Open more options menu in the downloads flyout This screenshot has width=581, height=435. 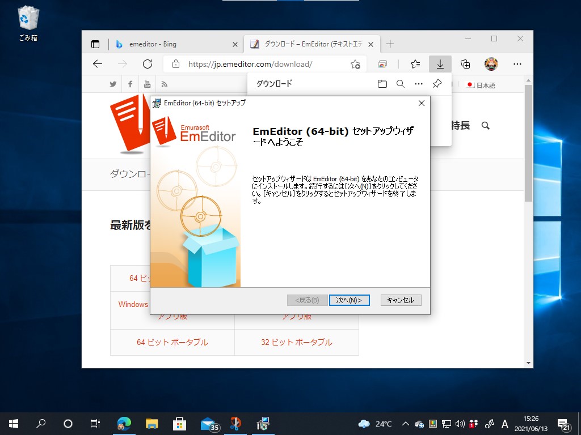pyautogui.click(x=419, y=83)
